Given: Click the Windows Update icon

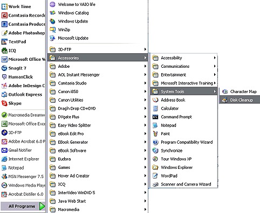Looking at the screenshot, I should pos(52,21).
